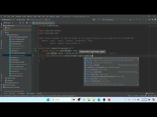Image resolution: width=157 pixels, height=117 pixels.
Task: Open the Window menu
Action: (52, 16)
